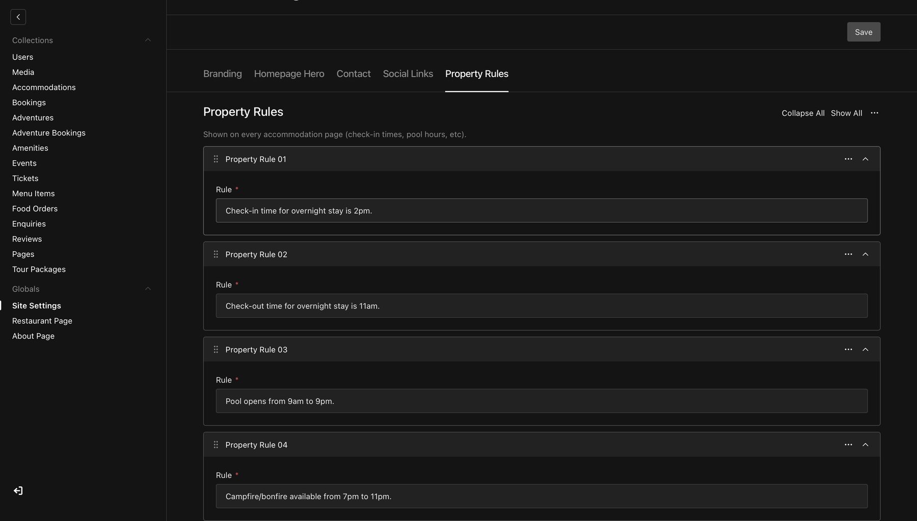Open the Restaurant Page global
The image size is (917, 521).
pyautogui.click(x=42, y=321)
